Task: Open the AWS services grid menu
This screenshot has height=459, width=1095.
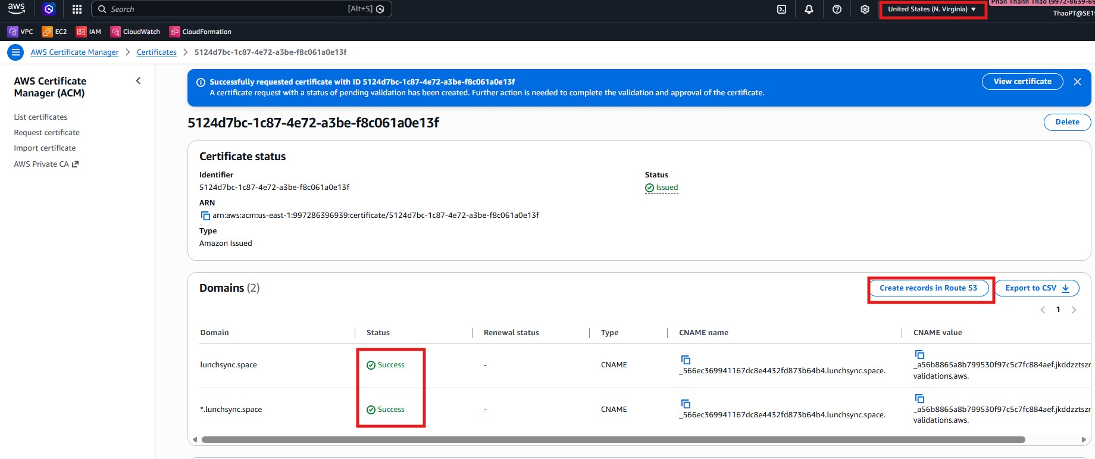Action: pos(77,9)
